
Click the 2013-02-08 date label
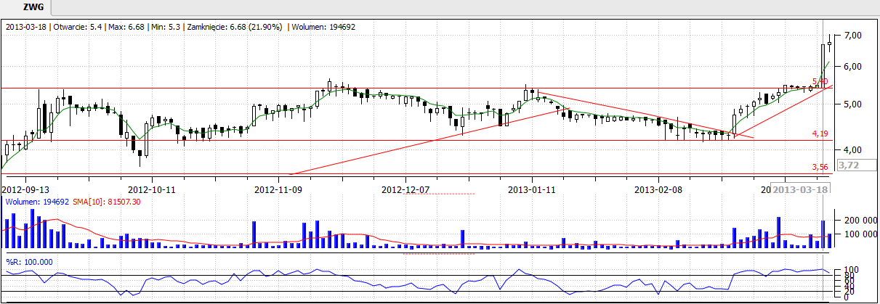point(658,189)
